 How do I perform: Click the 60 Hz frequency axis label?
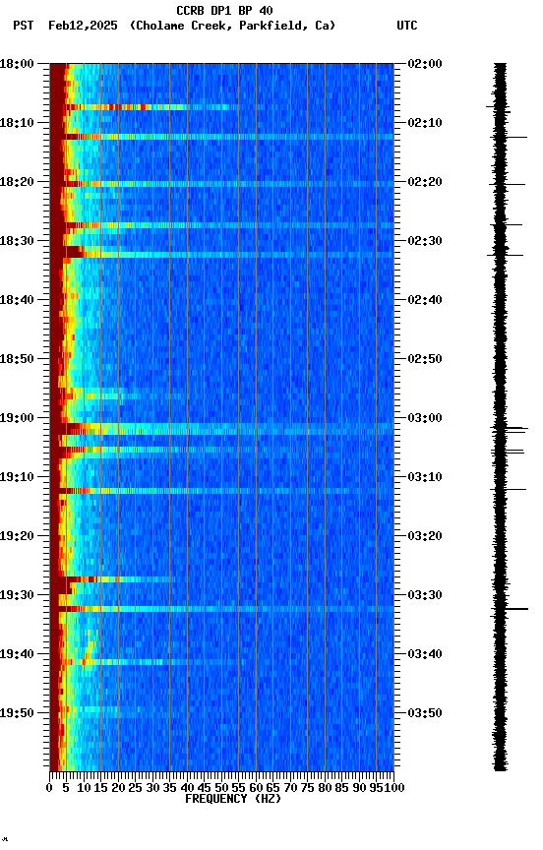tap(257, 788)
